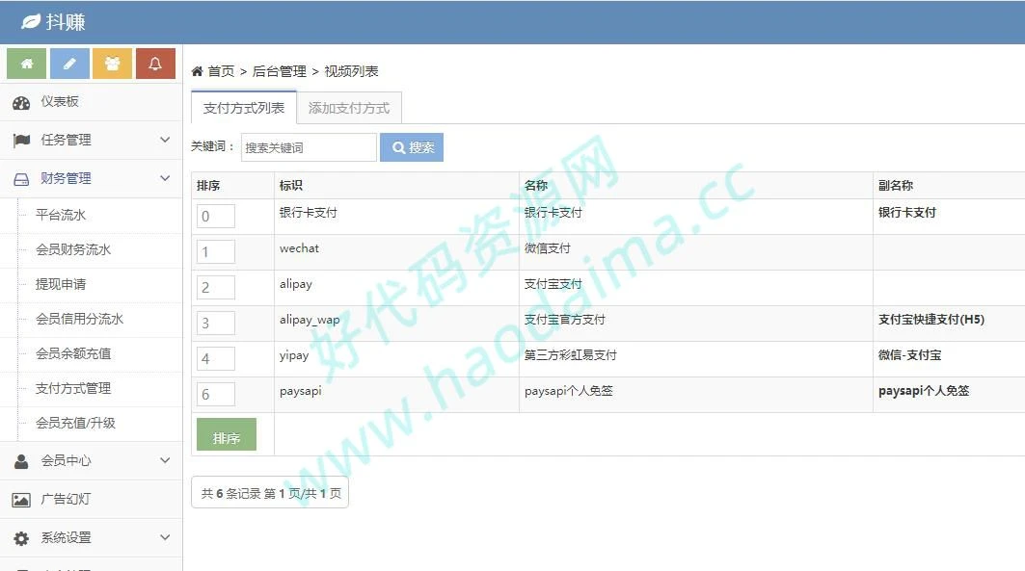Click the green home icon button
The height and width of the screenshot is (571, 1025).
coord(26,64)
